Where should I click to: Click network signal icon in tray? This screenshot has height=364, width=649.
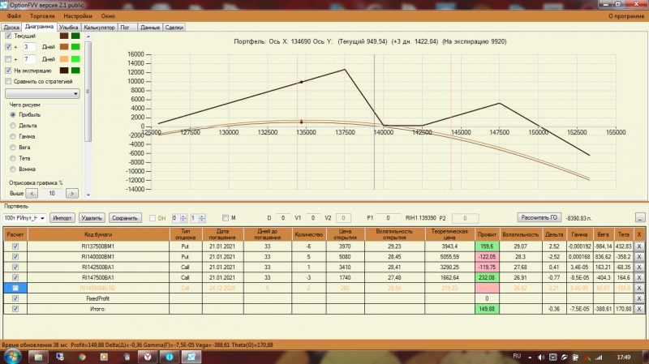coord(599,358)
